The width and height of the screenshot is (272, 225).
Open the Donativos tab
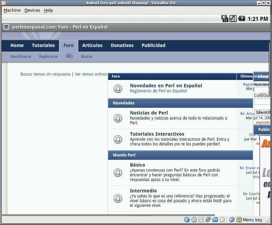[x=122, y=45]
